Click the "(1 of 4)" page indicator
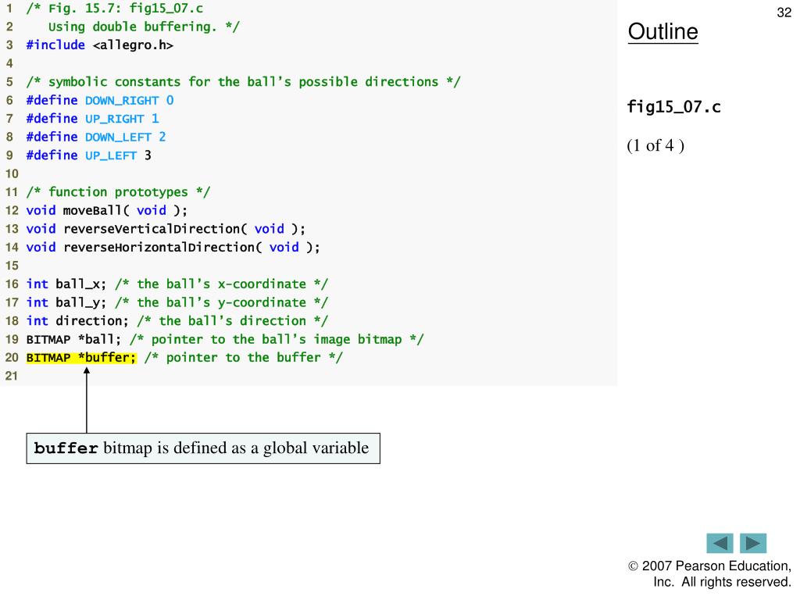This screenshot has height=600, width=800. pos(655,146)
